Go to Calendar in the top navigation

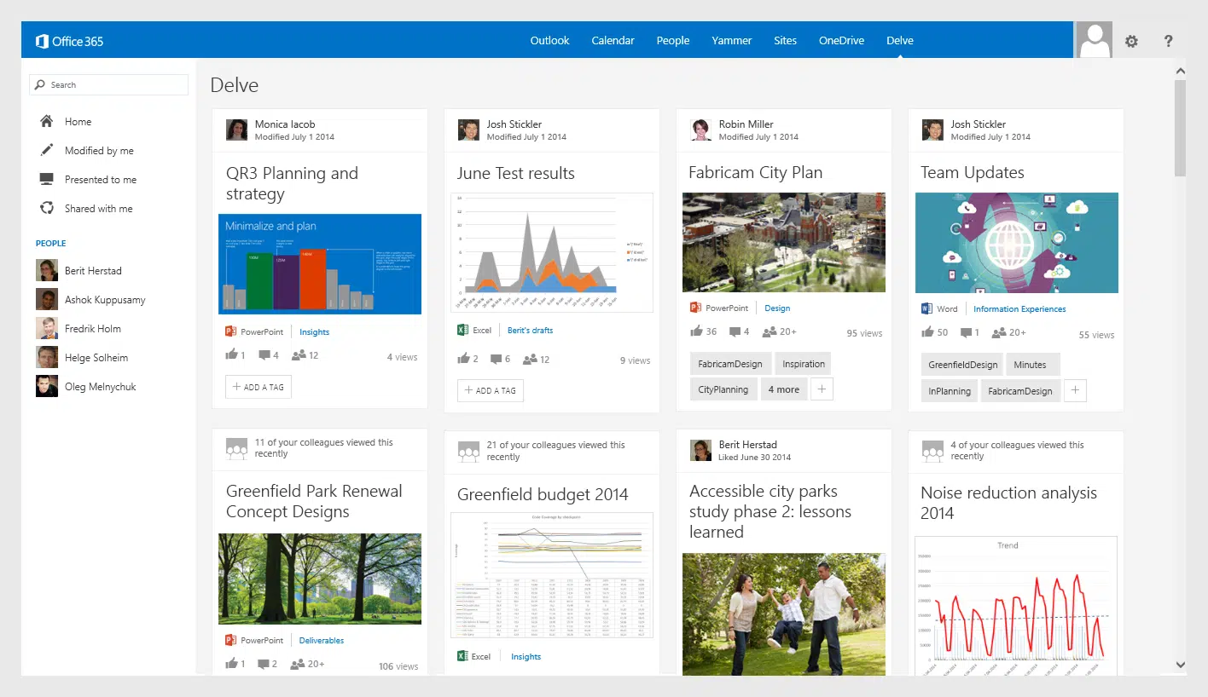[x=613, y=40]
